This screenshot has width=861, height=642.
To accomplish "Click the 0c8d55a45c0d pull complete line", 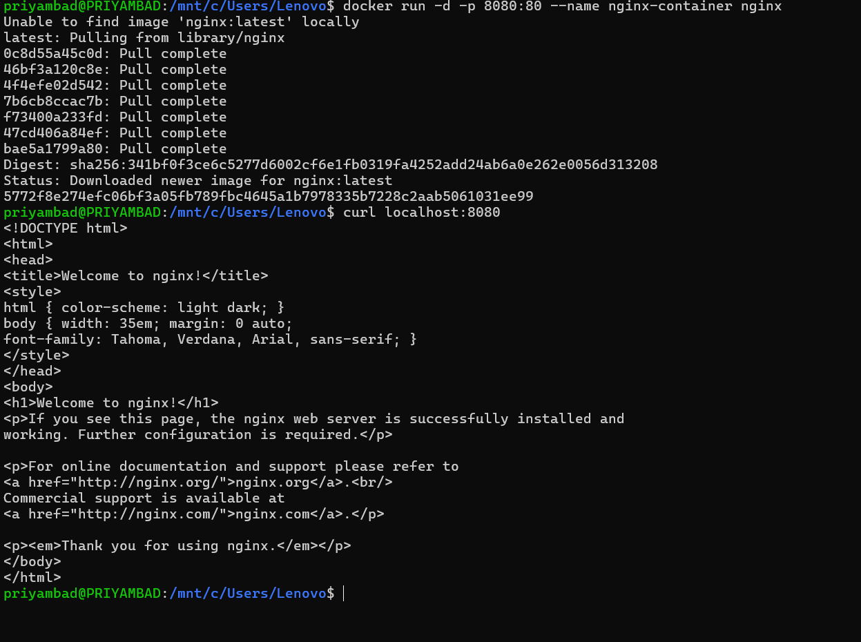I will (115, 54).
